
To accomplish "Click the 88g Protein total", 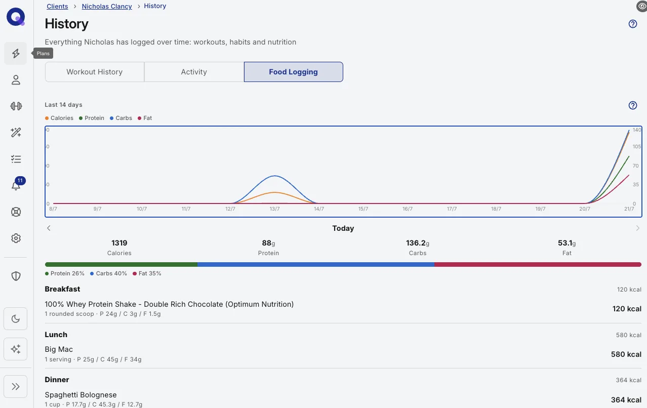I will tap(269, 248).
